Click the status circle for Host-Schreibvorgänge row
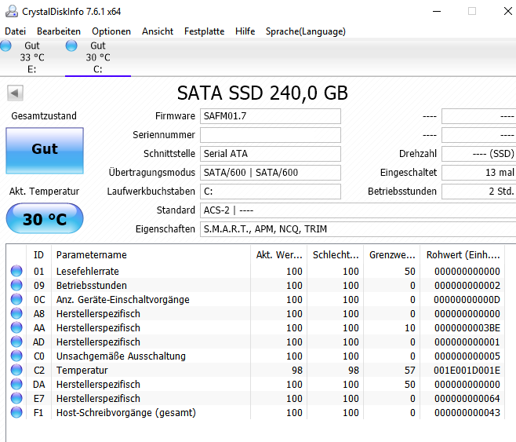Image resolution: width=516 pixels, height=442 pixels. pyautogui.click(x=16, y=412)
